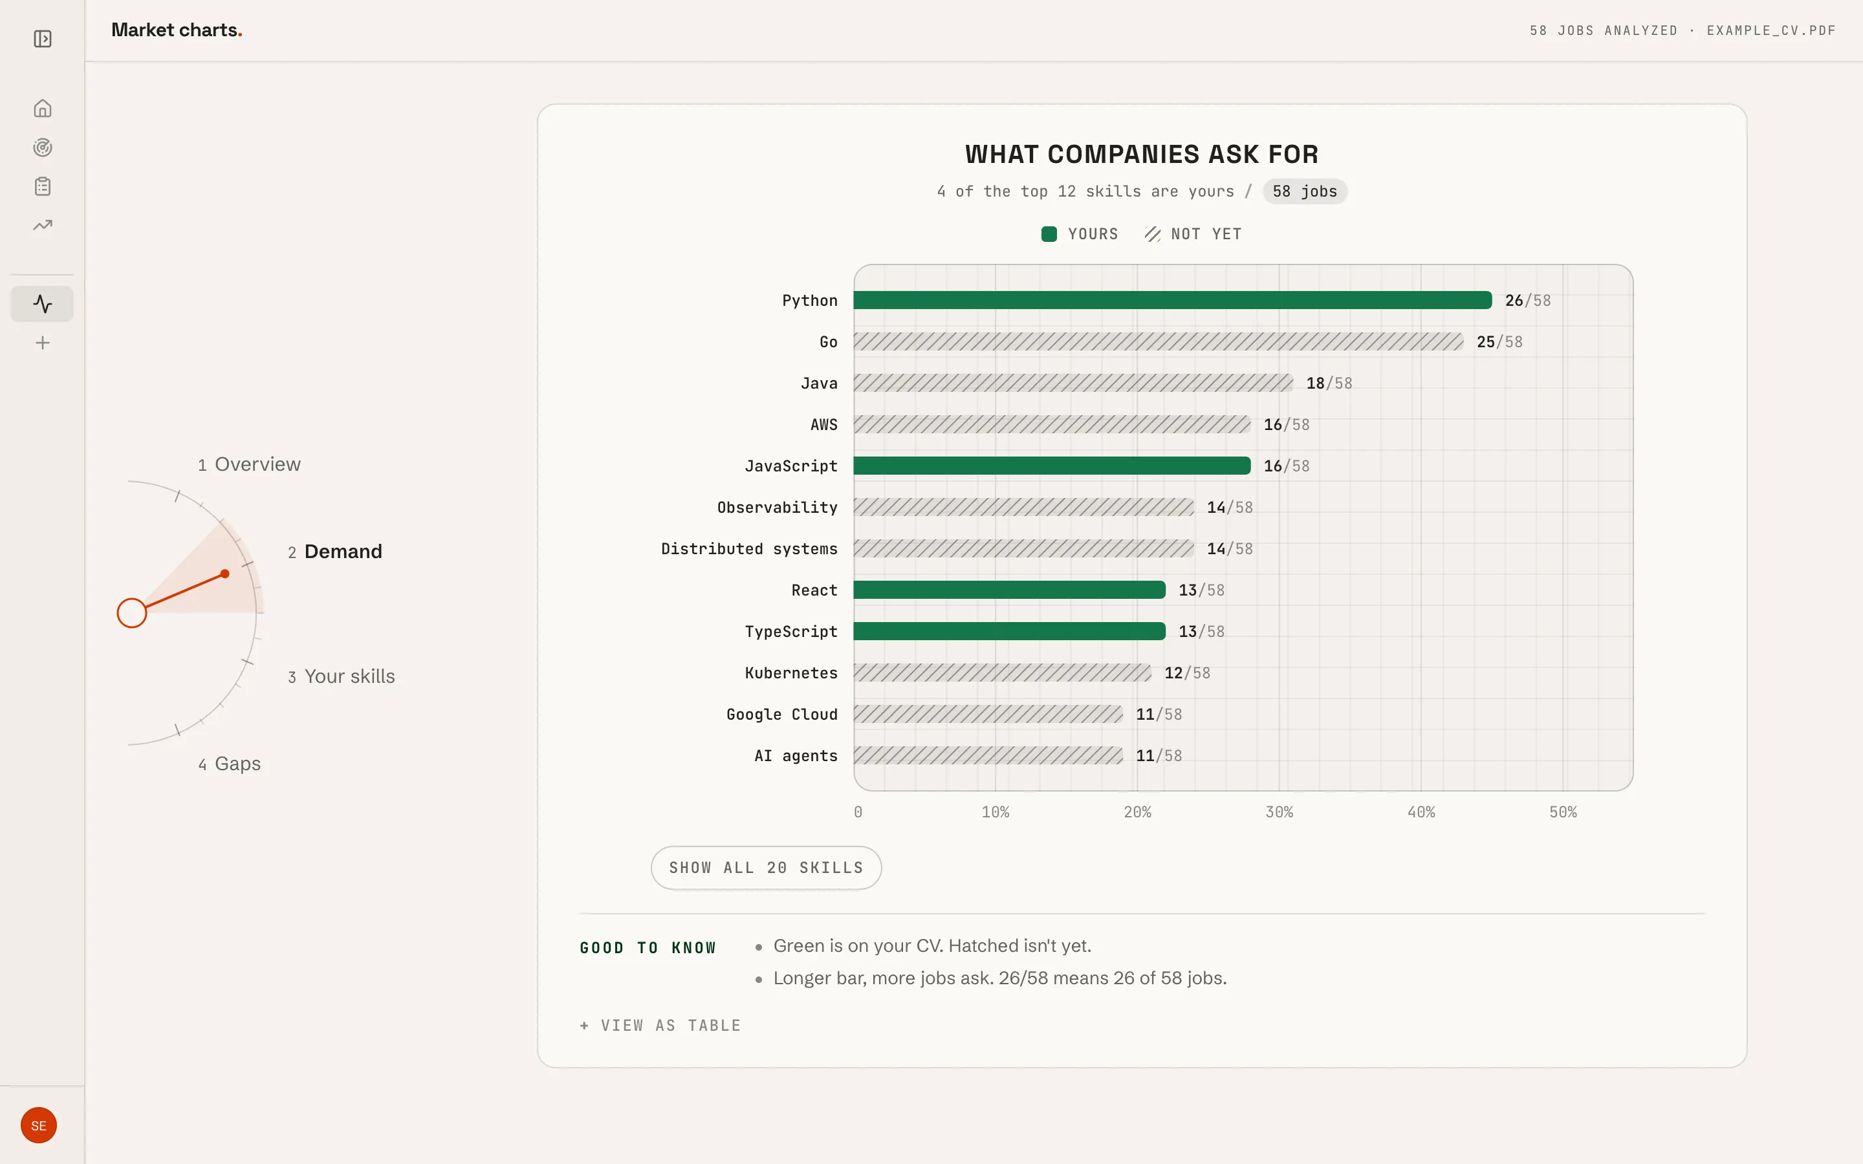Select the activity pulse icon
The height and width of the screenshot is (1164, 1863).
(x=42, y=304)
